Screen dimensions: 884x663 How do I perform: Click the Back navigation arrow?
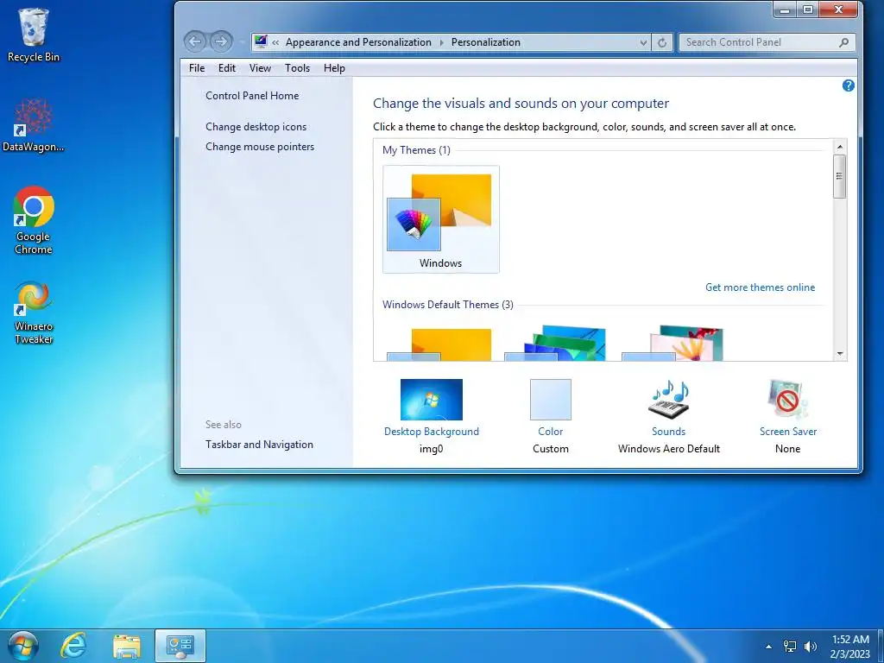tap(195, 41)
